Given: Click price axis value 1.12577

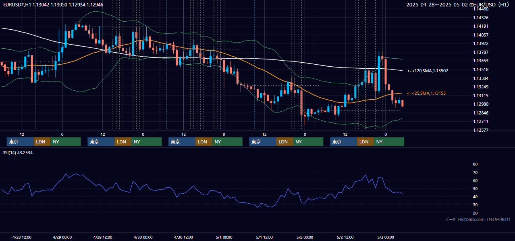Looking at the screenshot, I should 481,130.
